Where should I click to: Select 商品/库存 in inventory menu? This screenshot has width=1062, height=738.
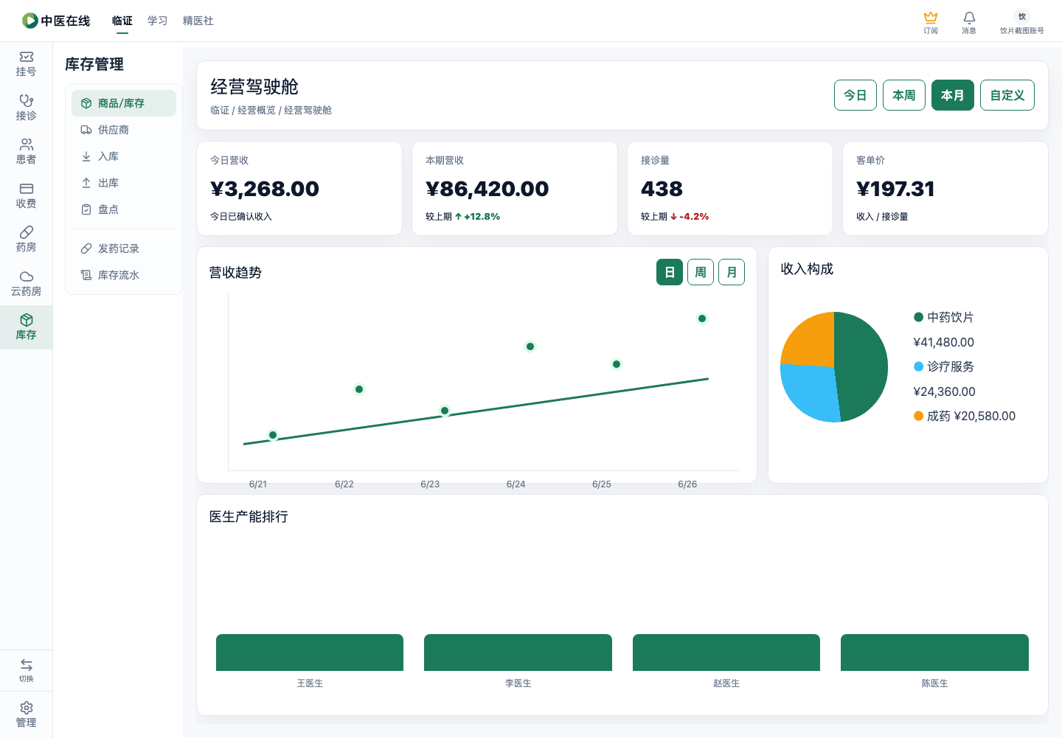coord(124,103)
